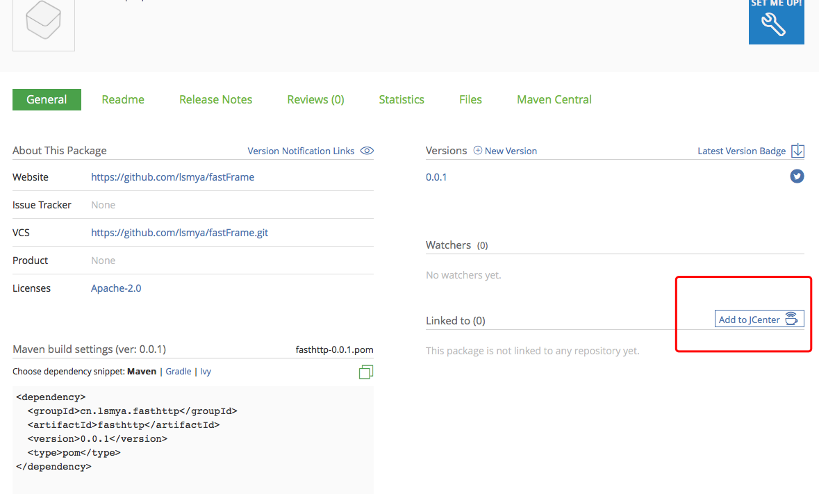The image size is (819, 496).
Task: Copy the dependency snippet with the copy icon
Action: pyautogui.click(x=365, y=372)
